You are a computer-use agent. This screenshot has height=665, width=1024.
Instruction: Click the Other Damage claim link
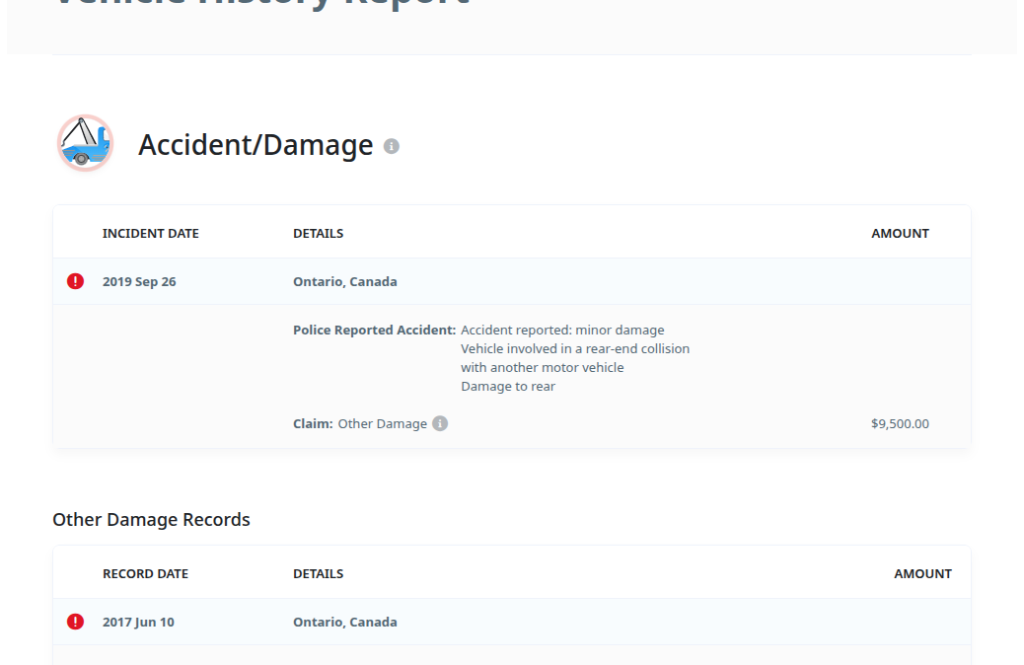(x=383, y=423)
